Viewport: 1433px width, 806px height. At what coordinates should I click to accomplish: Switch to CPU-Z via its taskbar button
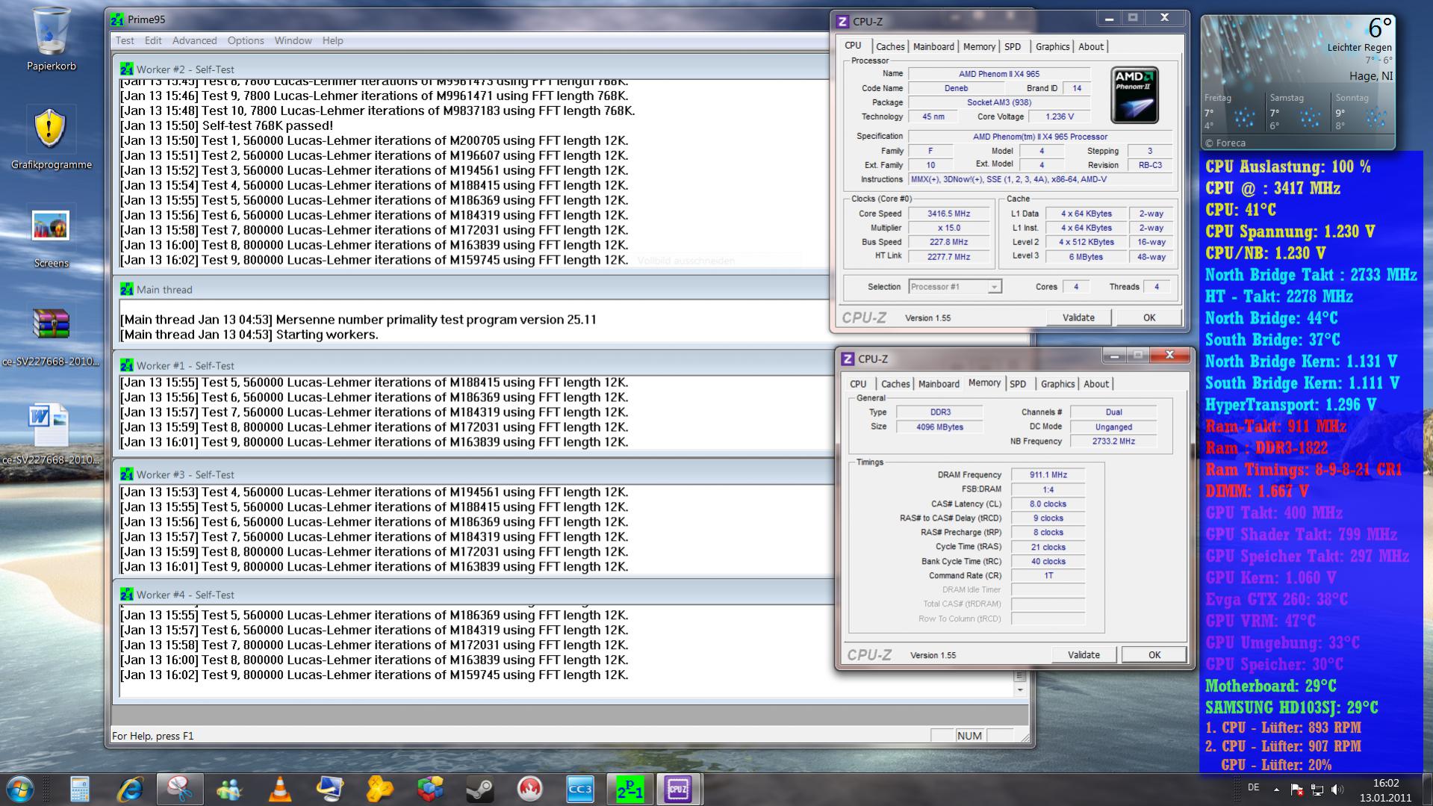[x=678, y=789]
